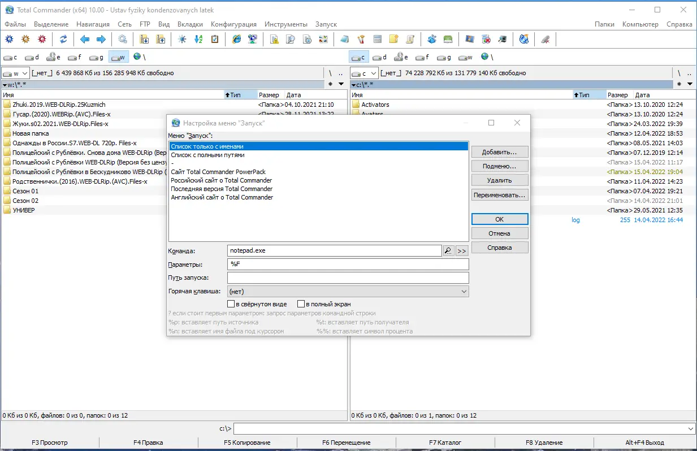
Task: Click the green memory card toolbar icon
Action: pyautogui.click(x=448, y=39)
